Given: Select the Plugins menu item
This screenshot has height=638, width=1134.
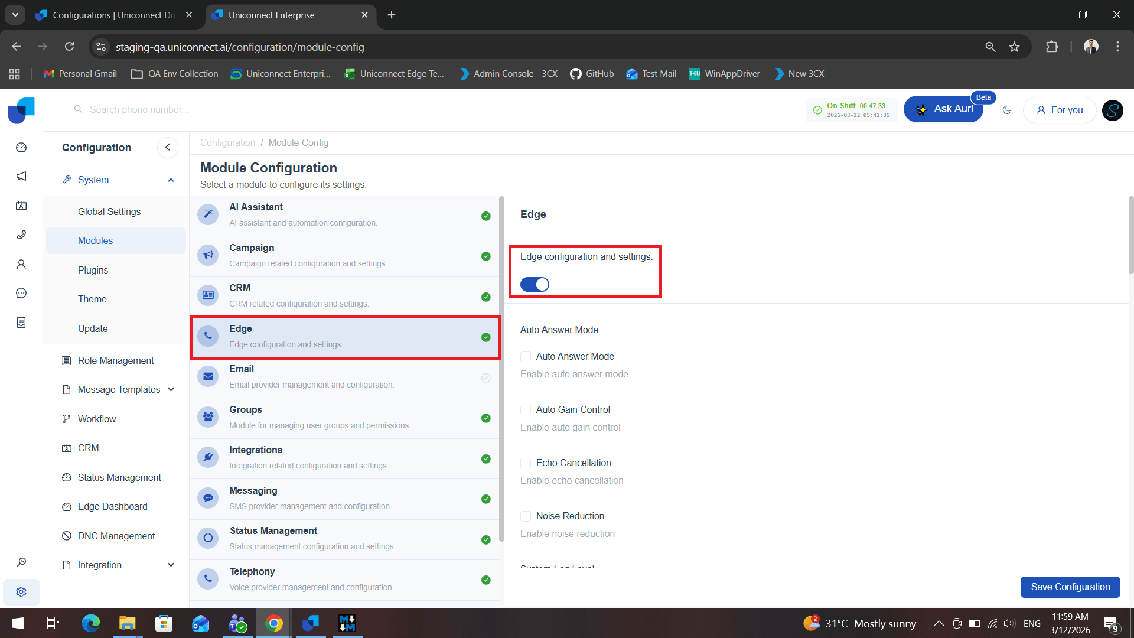Looking at the screenshot, I should (93, 270).
